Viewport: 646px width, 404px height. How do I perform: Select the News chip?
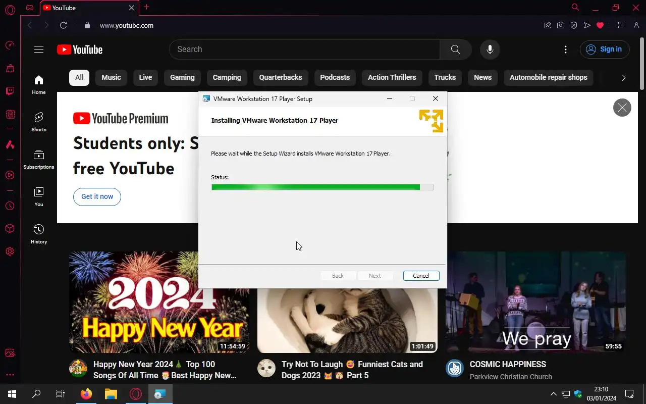click(482, 77)
